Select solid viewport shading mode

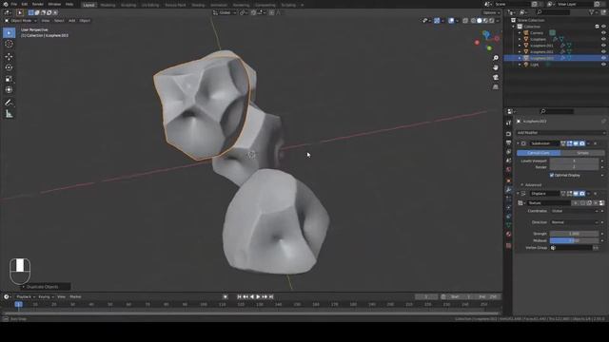pyautogui.click(x=480, y=21)
